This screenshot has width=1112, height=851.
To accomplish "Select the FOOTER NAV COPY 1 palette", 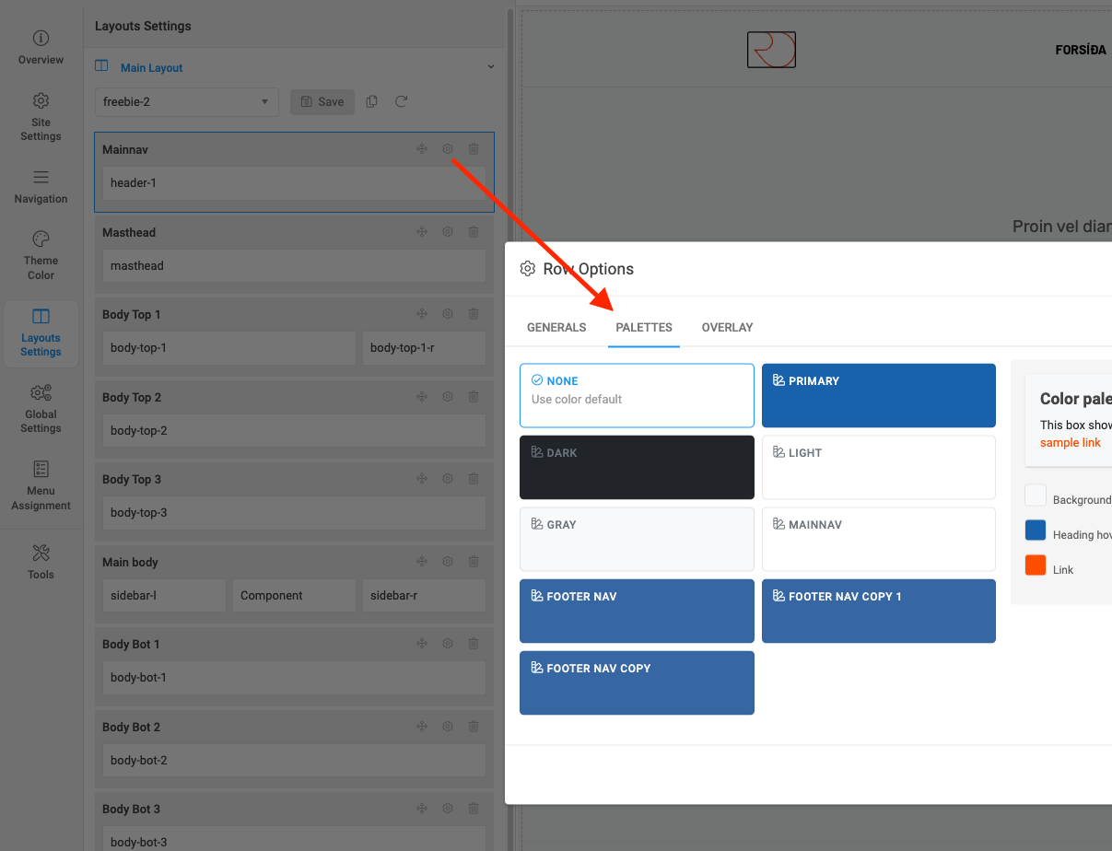I will click(879, 611).
